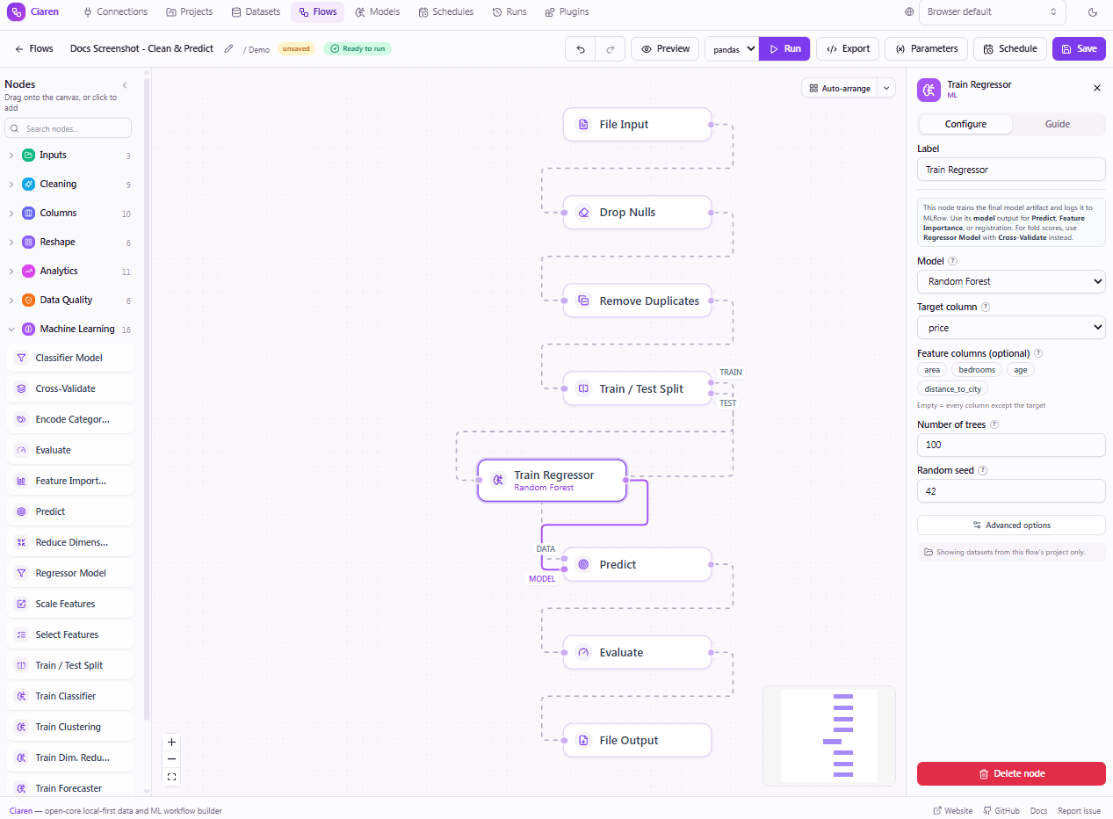1113x819 pixels.
Task: Expand Advanced options
Action: (1011, 525)
